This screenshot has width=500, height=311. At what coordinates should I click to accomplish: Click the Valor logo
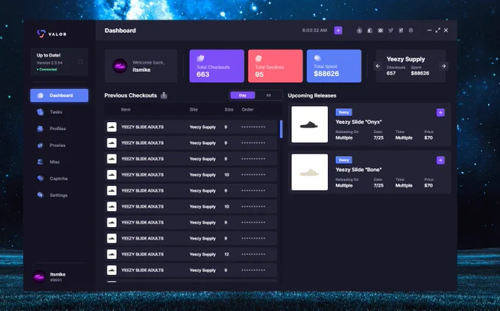click(x=51, y=34)
